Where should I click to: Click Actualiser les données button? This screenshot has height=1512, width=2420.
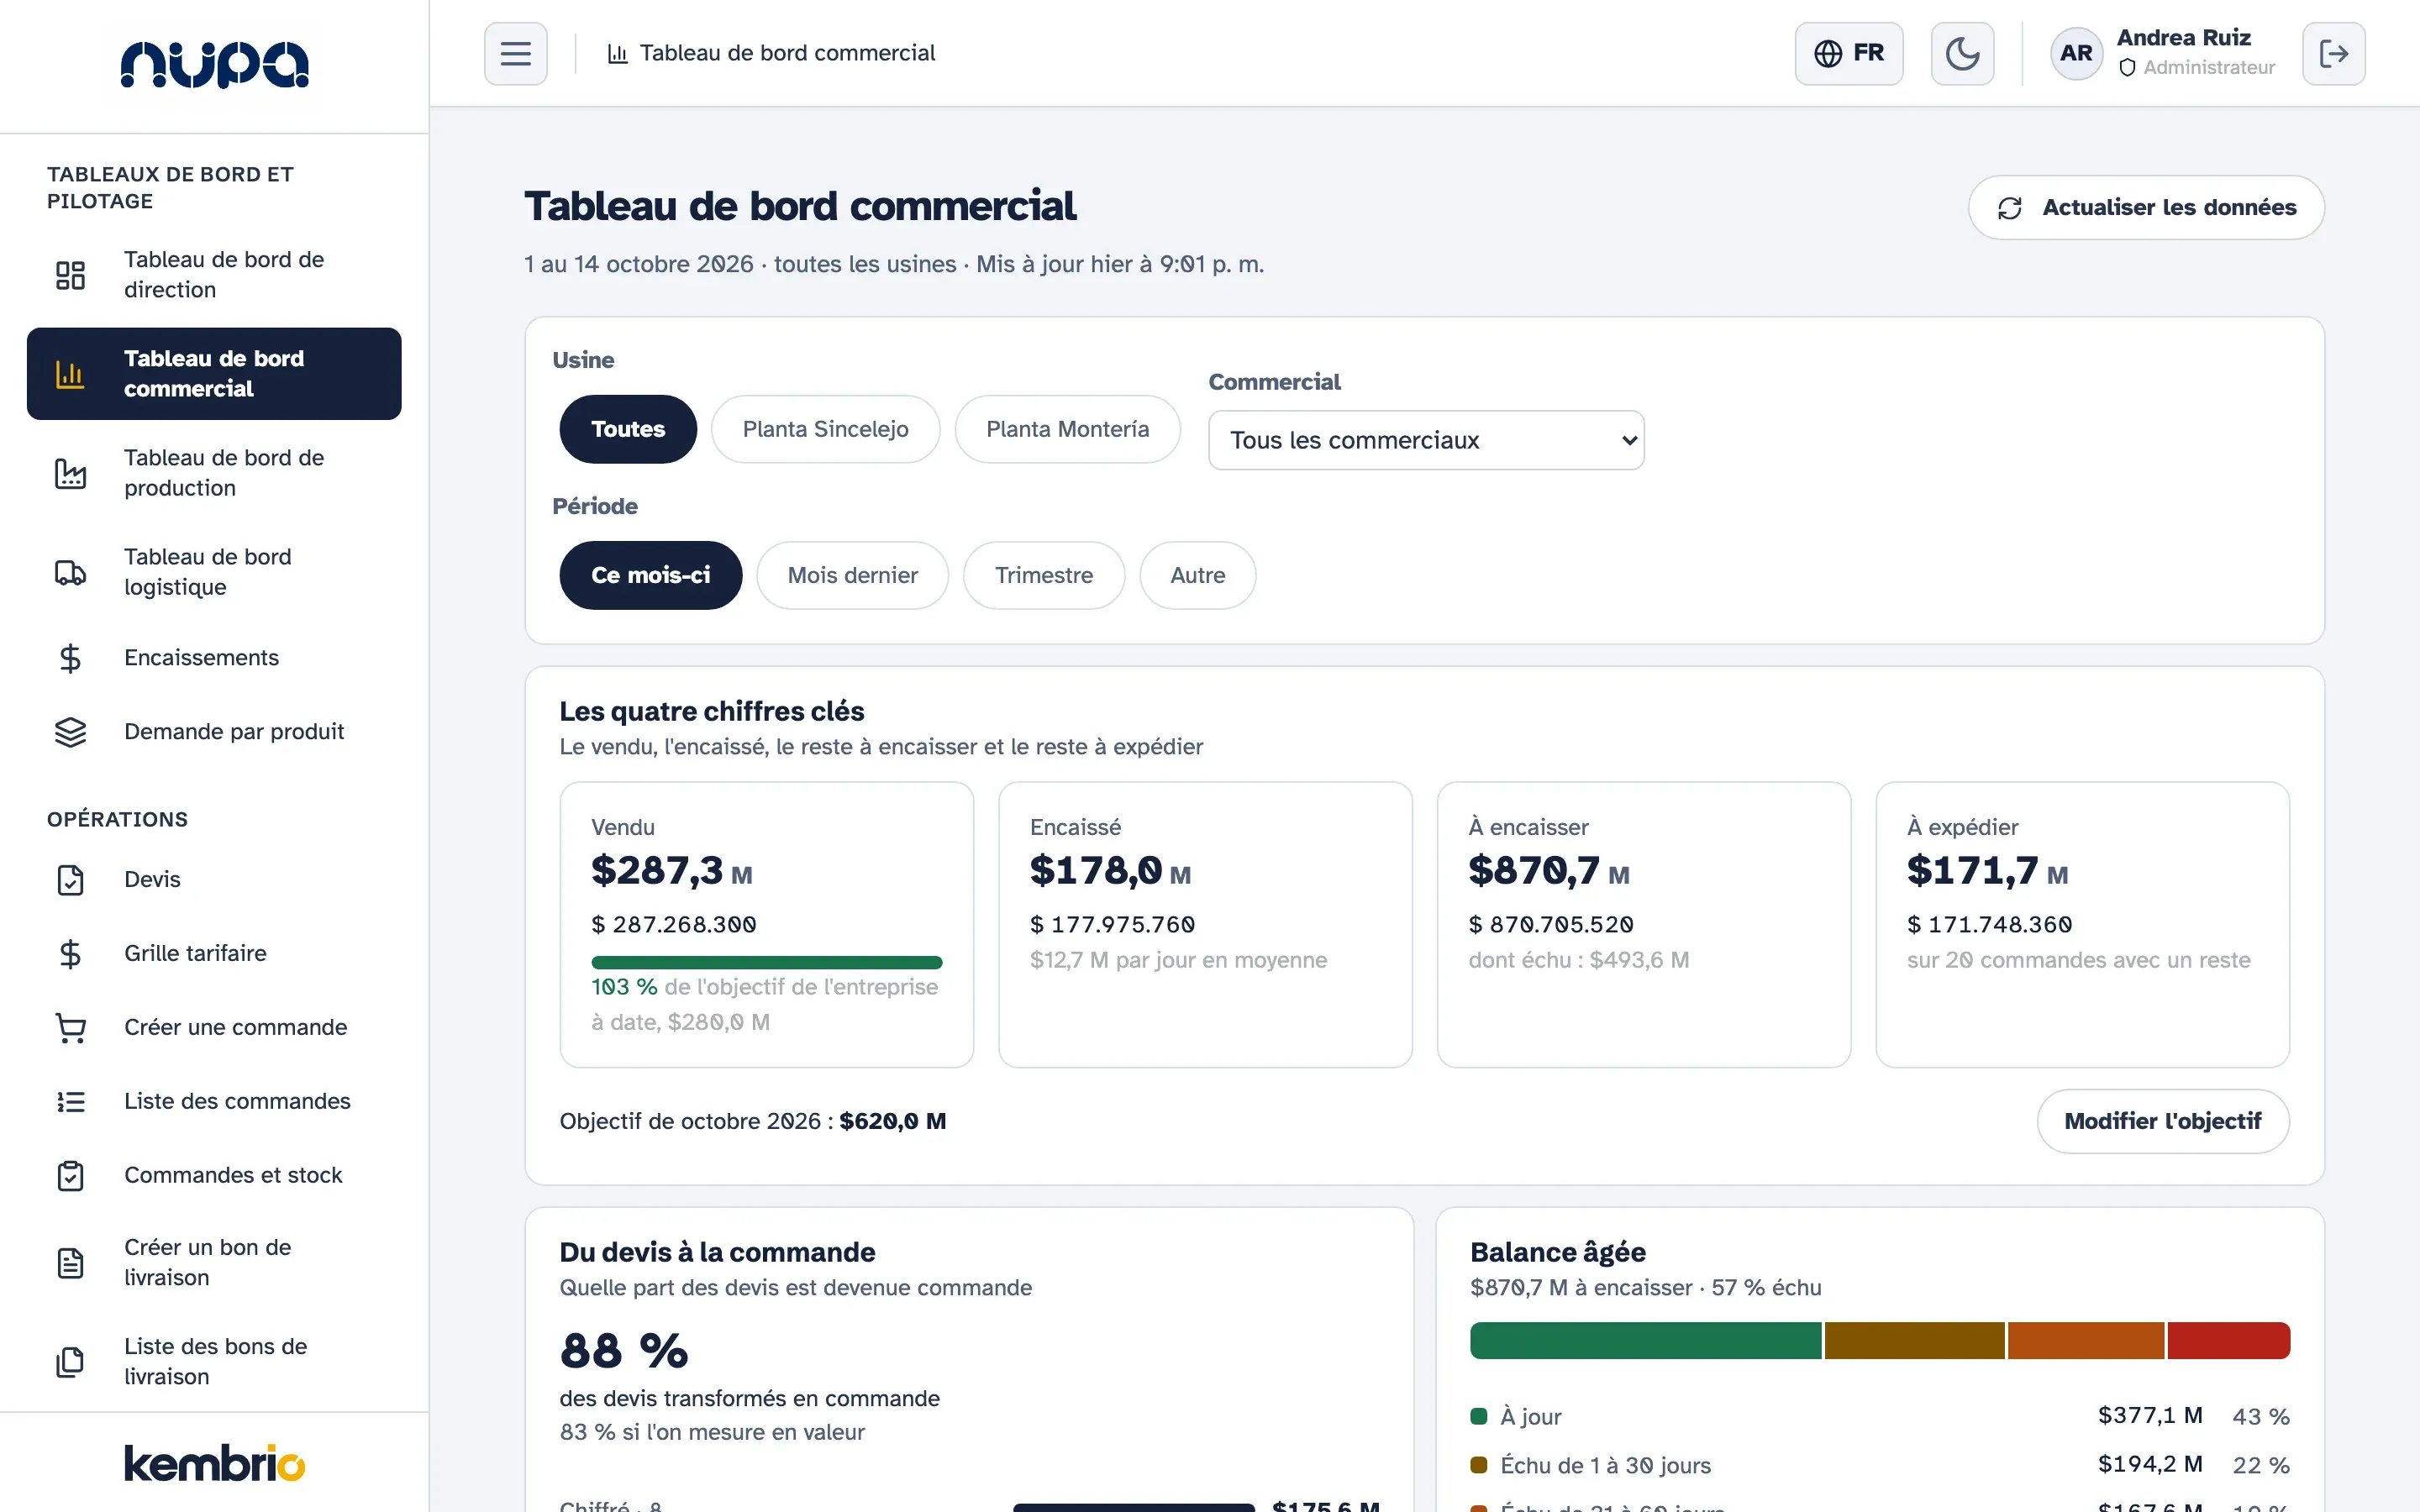coord(2146,208)
